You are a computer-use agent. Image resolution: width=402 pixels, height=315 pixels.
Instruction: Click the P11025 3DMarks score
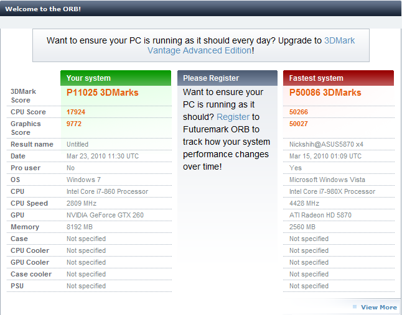click(102, 93)
